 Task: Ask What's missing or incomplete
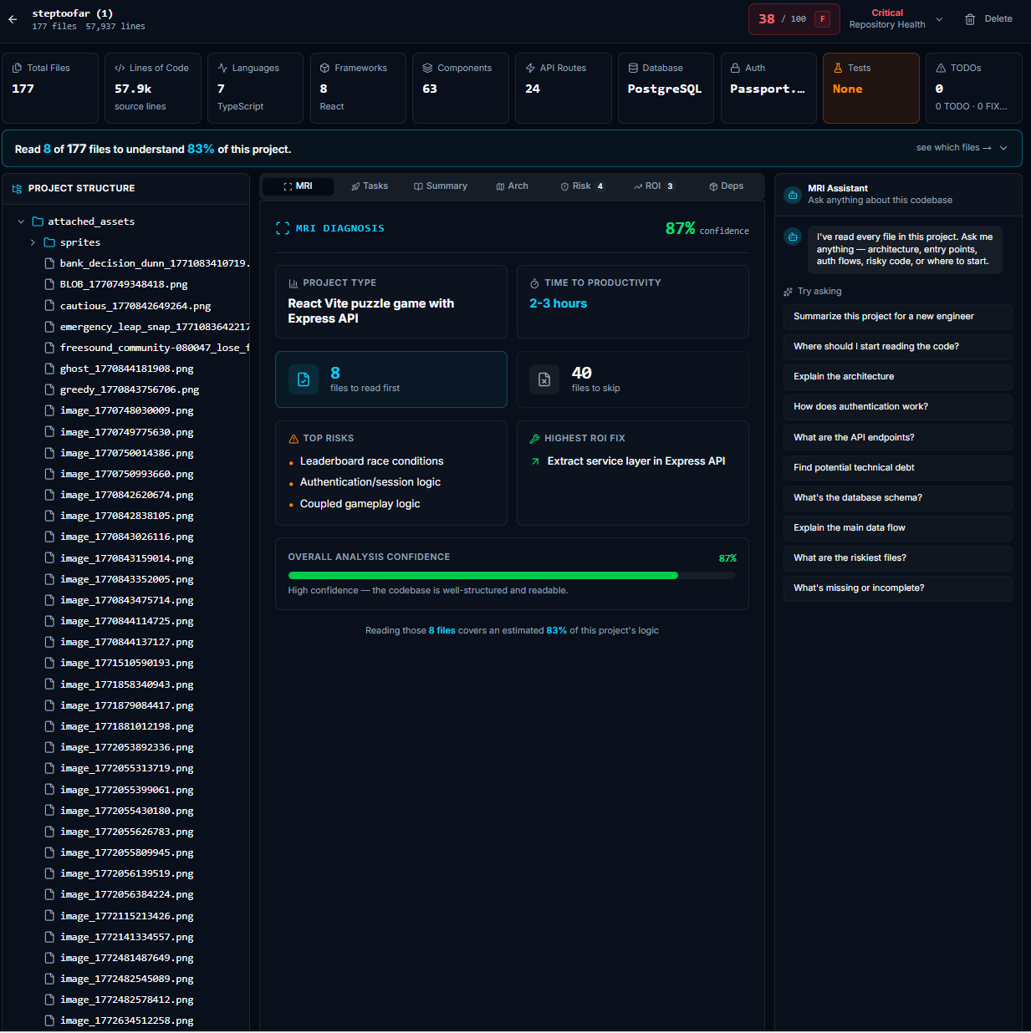tap(897, 588)
